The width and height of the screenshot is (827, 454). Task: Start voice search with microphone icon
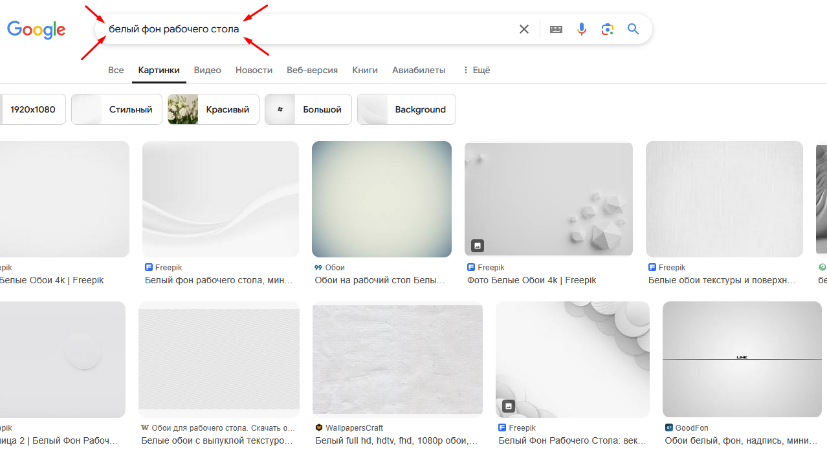(x=582, y=29)
